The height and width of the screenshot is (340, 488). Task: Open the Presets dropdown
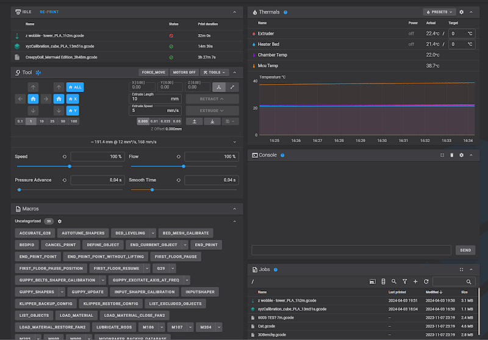pos(439,12)
